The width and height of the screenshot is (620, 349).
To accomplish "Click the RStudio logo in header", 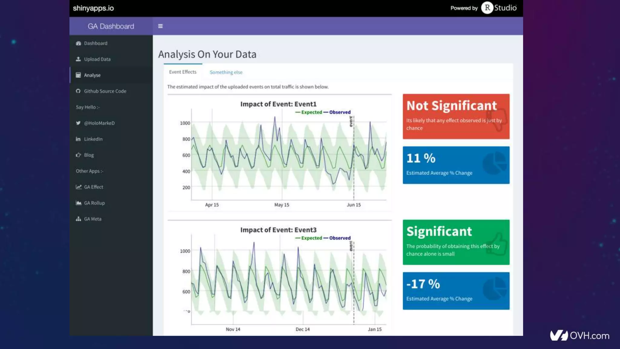I will click(x=499, y=8).
